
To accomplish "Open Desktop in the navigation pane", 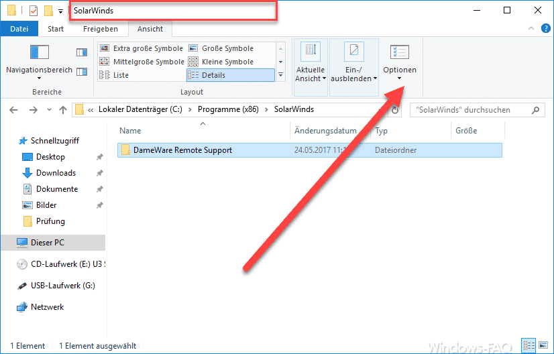I will (50, 157).
